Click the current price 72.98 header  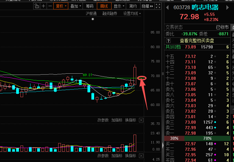tap(189, 17)
